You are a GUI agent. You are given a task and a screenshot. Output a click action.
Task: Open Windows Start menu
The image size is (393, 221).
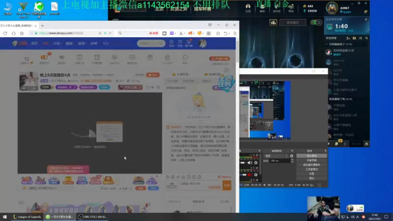click(5, 217)
